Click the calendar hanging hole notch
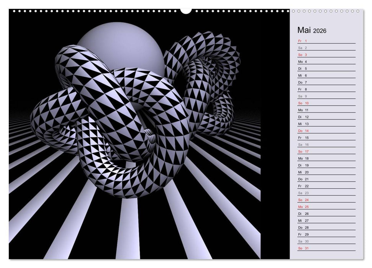This screenshot has width=372, height=268. point(186,10)
